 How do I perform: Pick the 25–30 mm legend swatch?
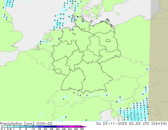[53, 127]
